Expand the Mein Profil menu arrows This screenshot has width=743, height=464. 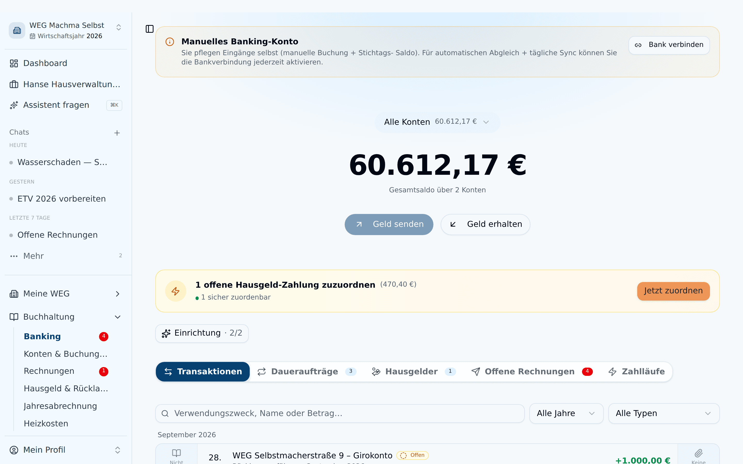click(118, 450)
